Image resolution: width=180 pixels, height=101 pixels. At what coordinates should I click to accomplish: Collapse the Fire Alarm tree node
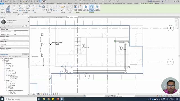5,63
